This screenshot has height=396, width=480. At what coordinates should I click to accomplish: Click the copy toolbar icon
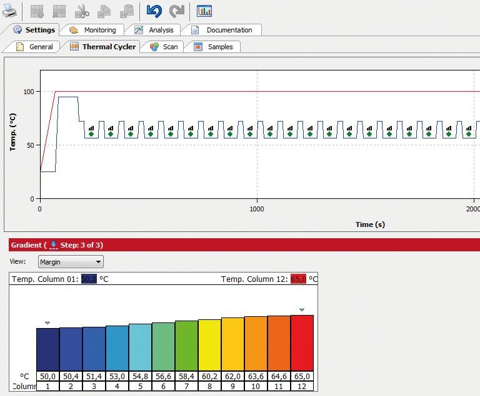[x=104, y=11]
